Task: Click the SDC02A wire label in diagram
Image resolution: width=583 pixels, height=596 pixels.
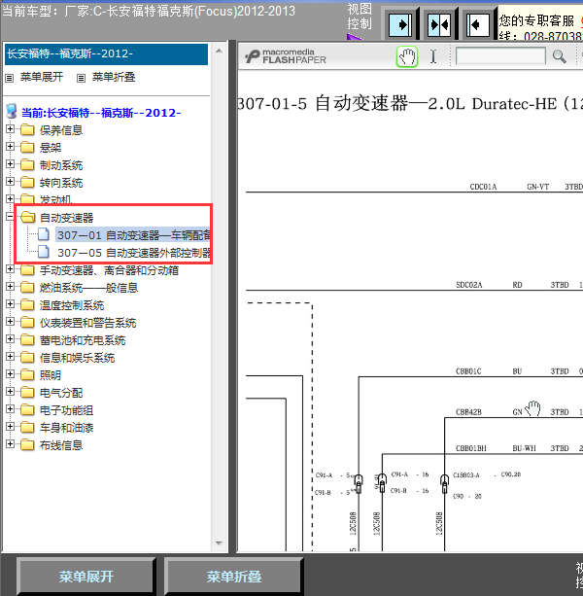Action: [468, 285]
